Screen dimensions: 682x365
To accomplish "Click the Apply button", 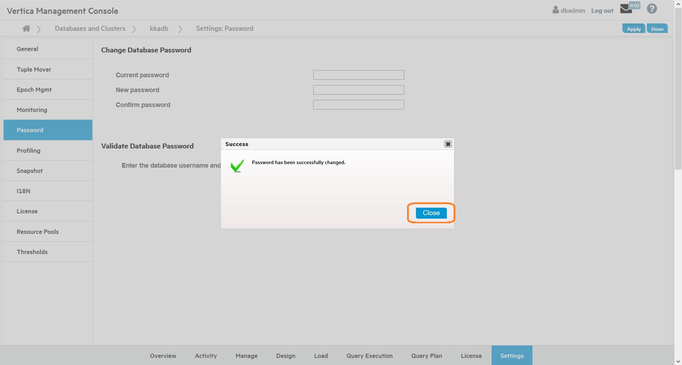I will [x=633, y=29].
